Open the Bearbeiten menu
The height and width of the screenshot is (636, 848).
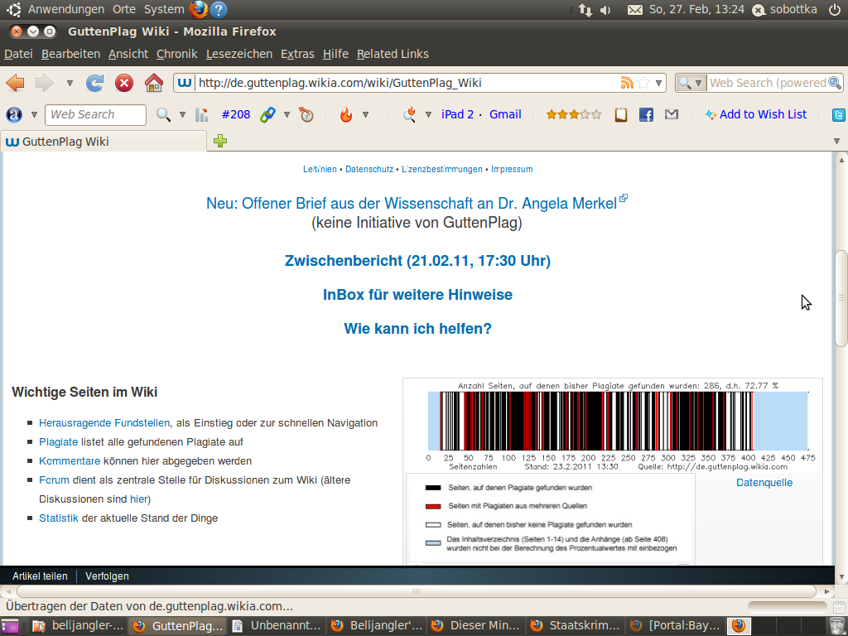click(x=71, y=54)
